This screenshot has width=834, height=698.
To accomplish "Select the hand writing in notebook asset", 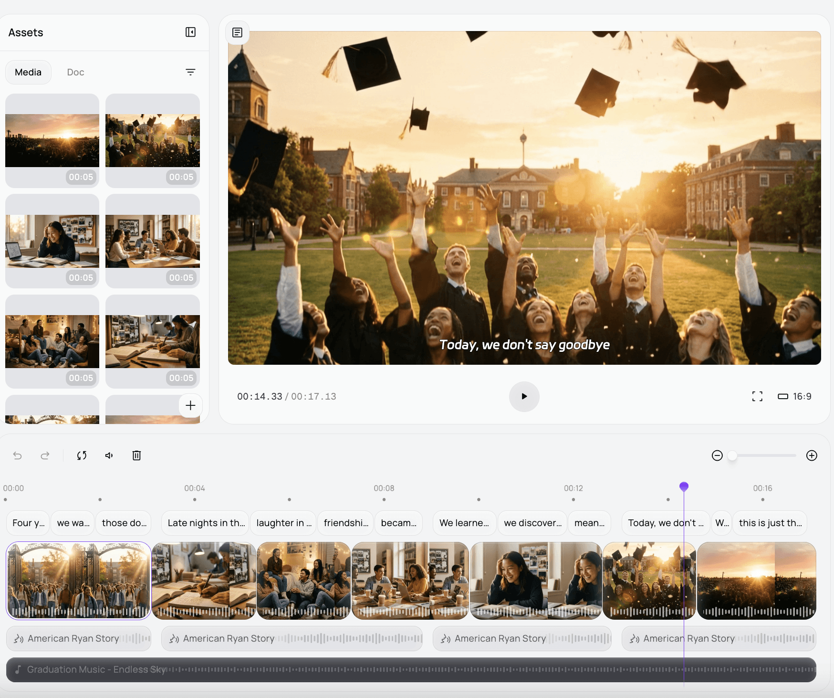I will click(x=153, y=341).
